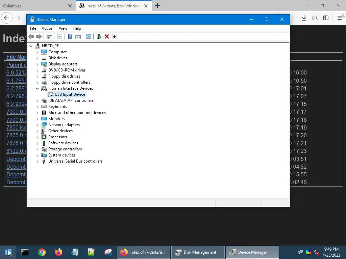Click the Firefox back navigation button
The height and width of the screenshot is (259, 346).
click(x=7, y=18)
